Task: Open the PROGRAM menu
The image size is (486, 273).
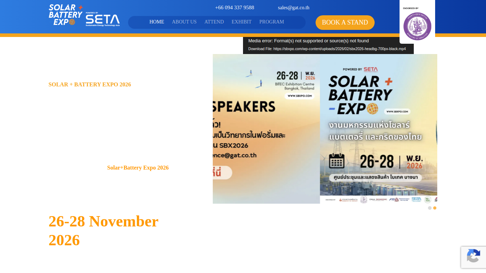Action: click(x=271, y=22)
